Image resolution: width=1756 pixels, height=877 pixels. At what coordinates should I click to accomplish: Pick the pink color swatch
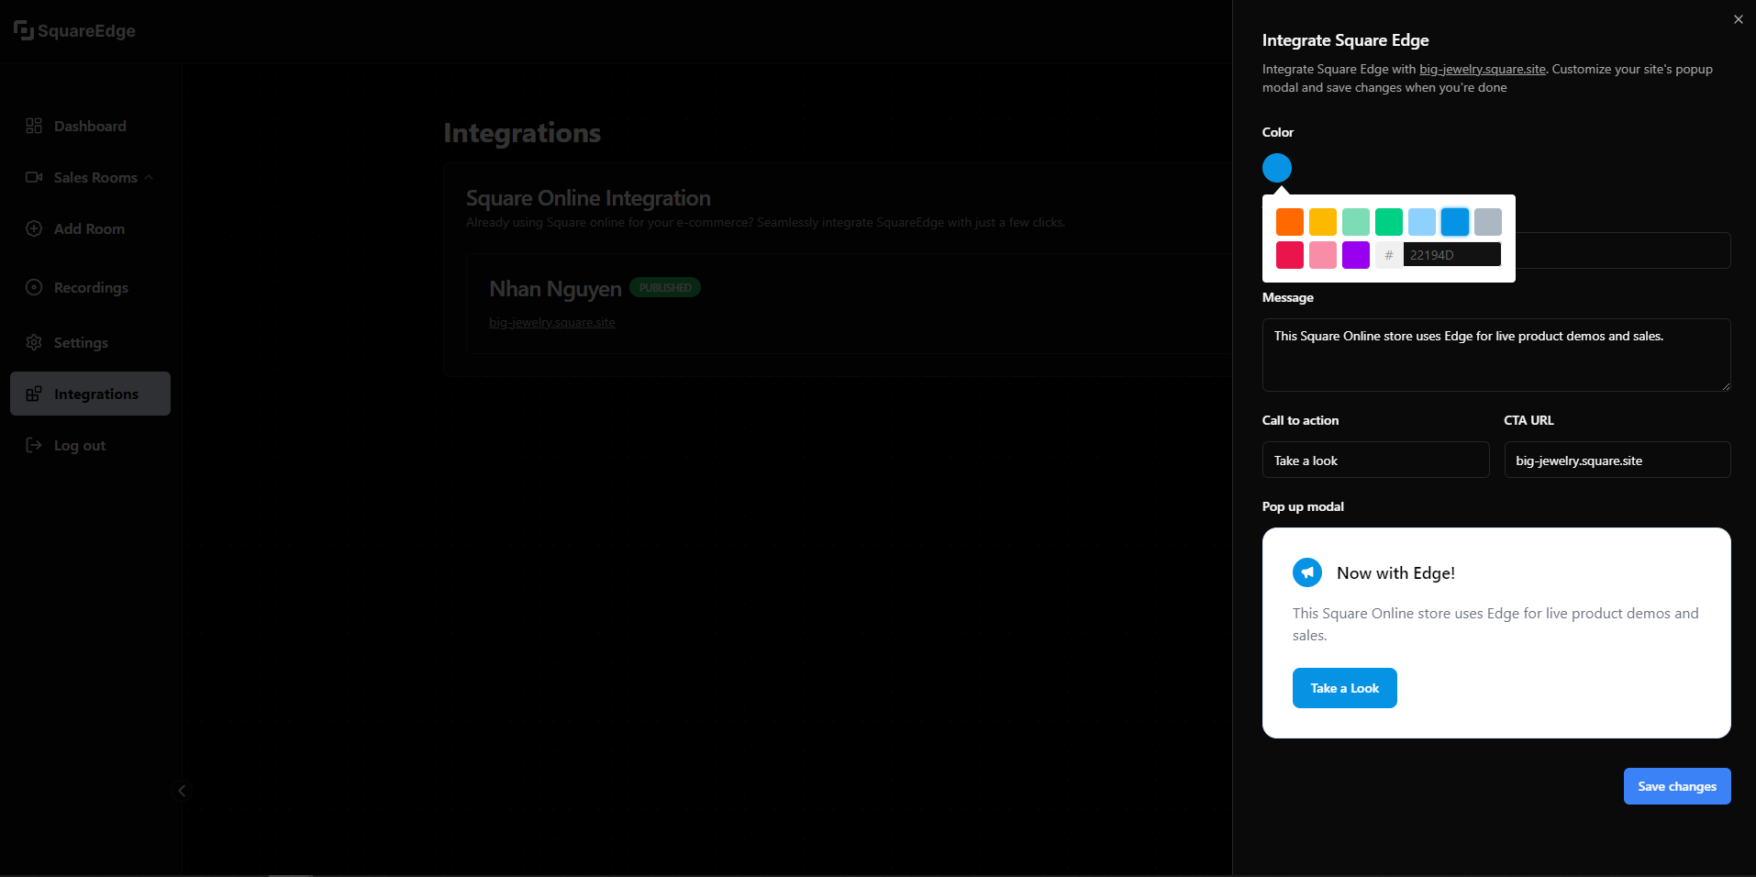coord(1323,255)
